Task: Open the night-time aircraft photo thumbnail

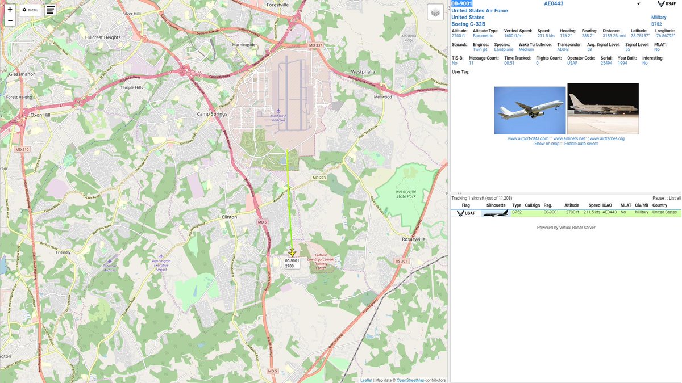Action: click(x=603, y=109)
